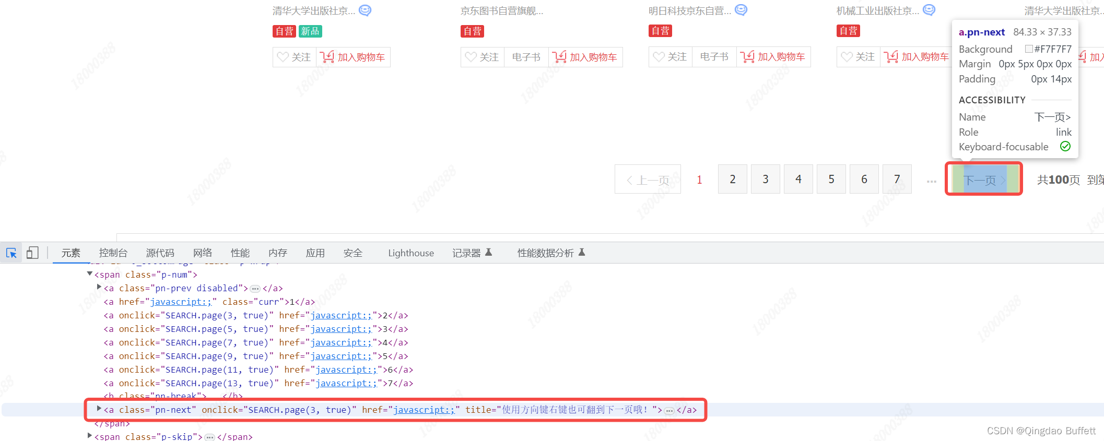Viewport: 1104px width, 441px height.
Task: Open the 性能 tab
Action: click(x=240, y=253)
